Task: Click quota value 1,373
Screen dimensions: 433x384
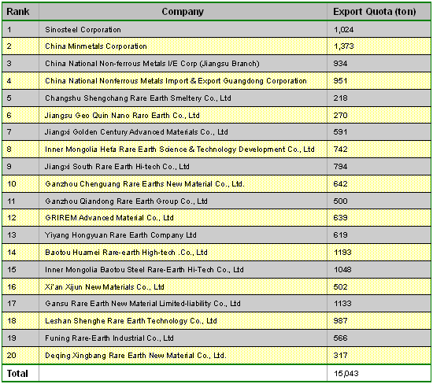Action: coord(343,46)
